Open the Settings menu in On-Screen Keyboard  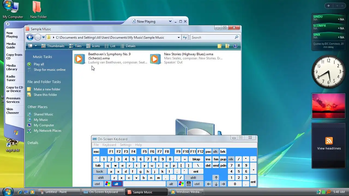point(126,145)
